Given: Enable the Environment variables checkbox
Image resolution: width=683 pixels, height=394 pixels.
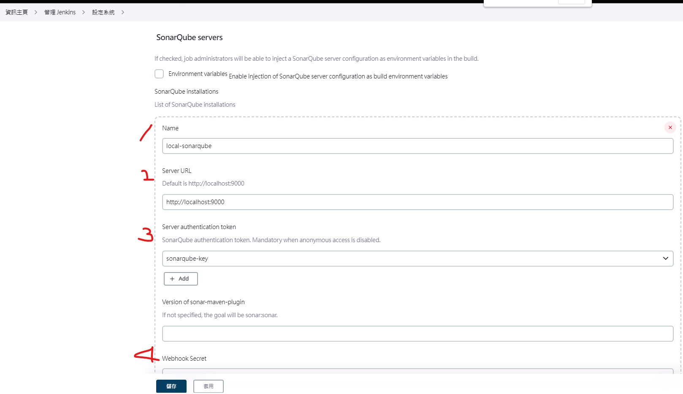Looking at the screenshot, I should click(x=159, y=74).
